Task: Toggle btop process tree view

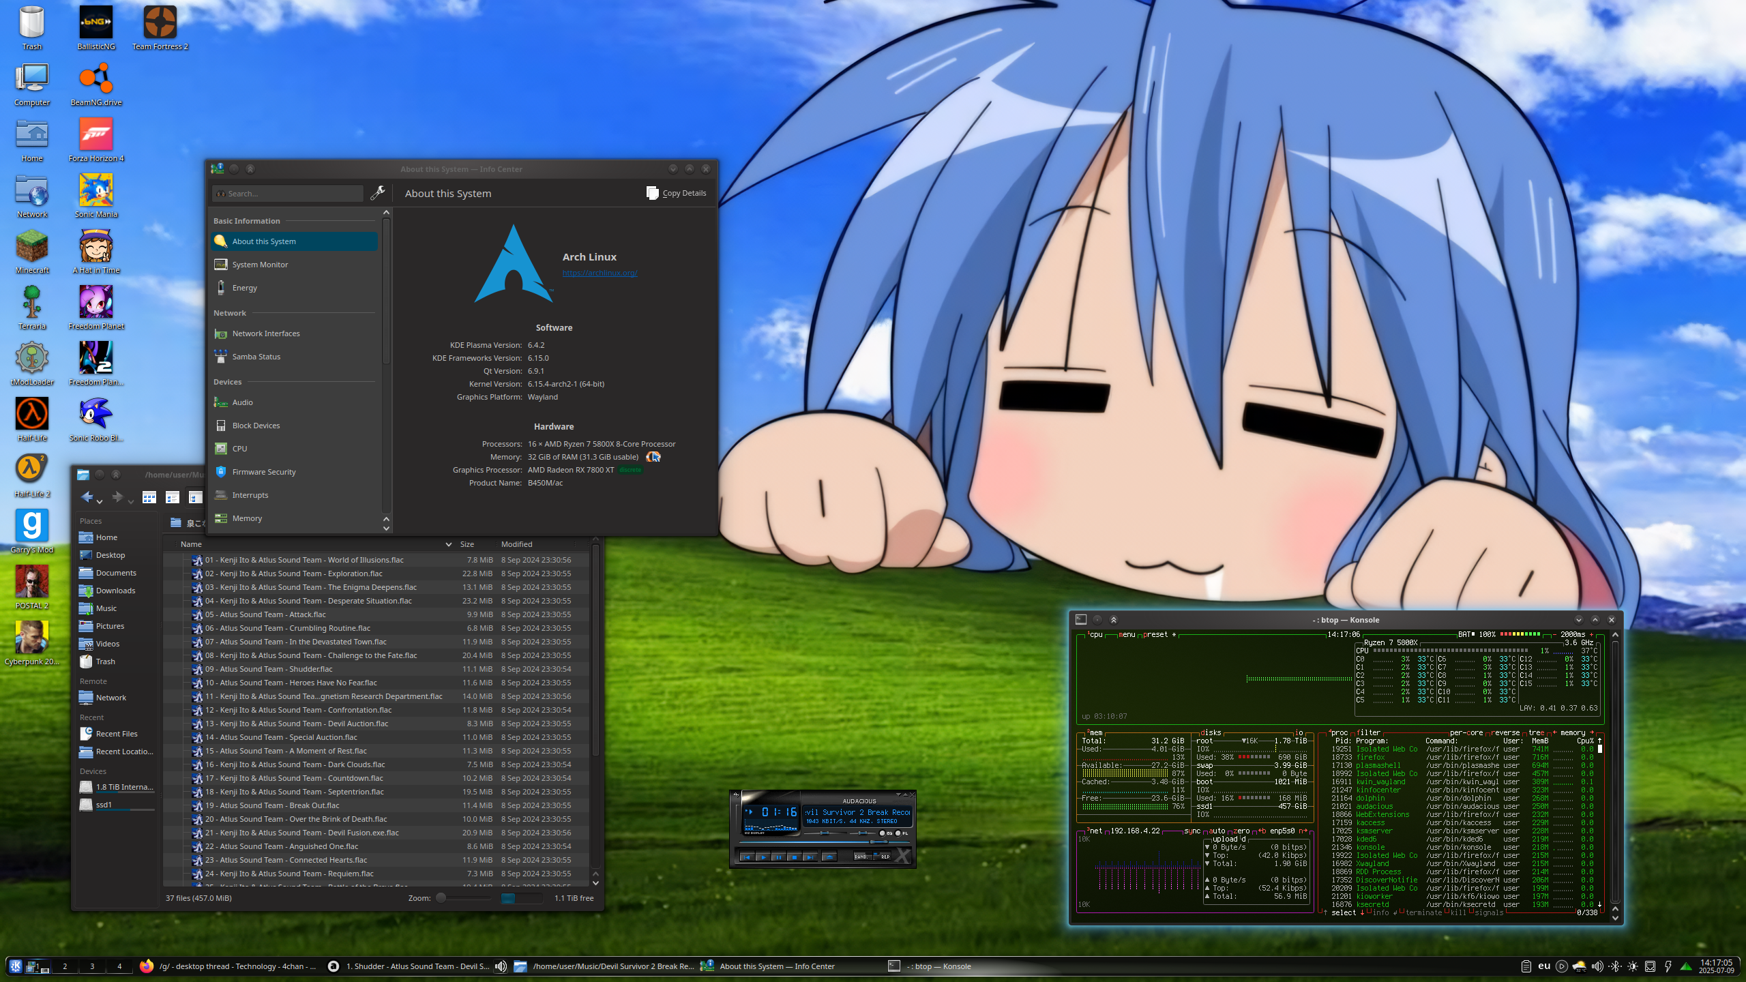Action: [x=1536, y=732]
